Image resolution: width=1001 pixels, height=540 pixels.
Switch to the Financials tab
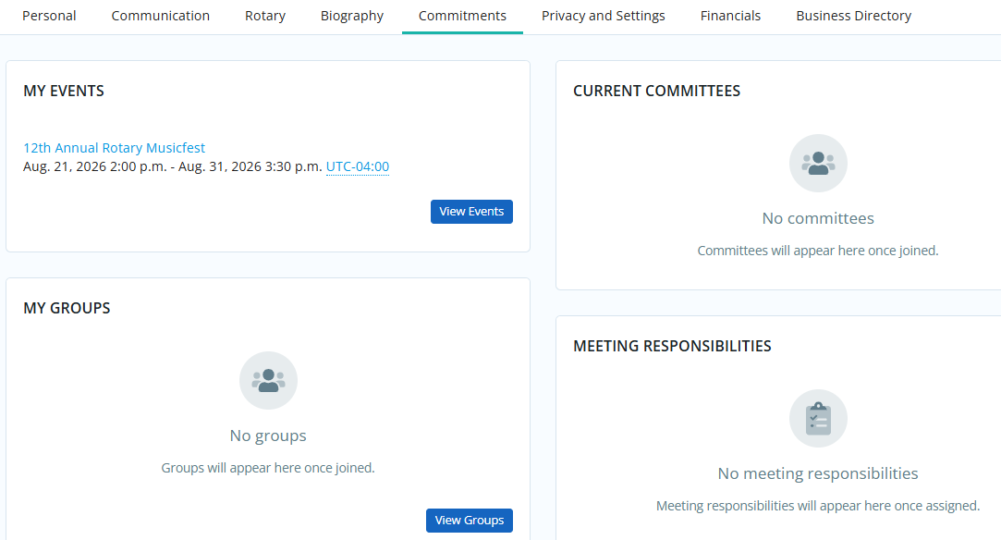click(730, 16)
